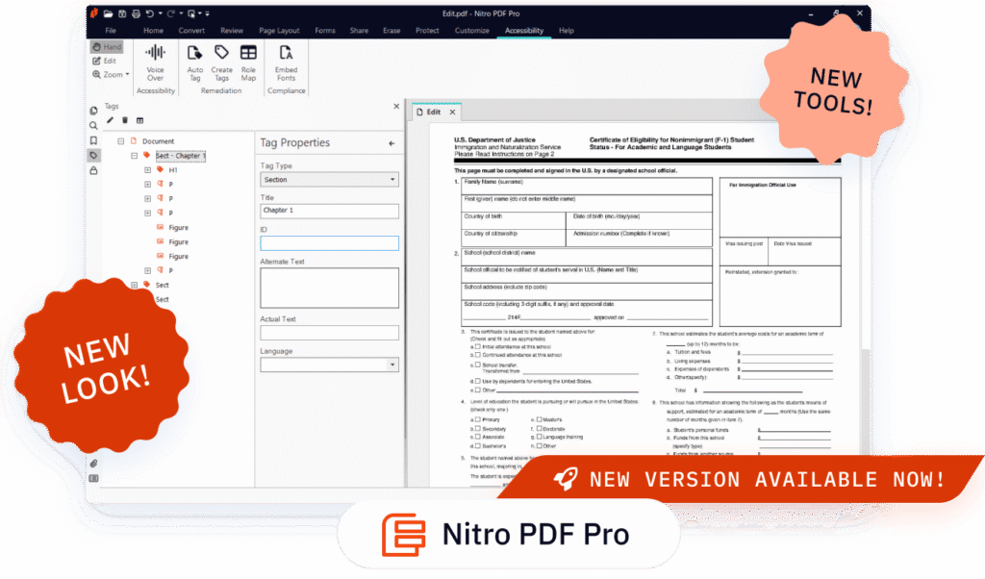The width and height of the screenshot is (985, 579).
Task: Print the document using the printer icon
Action: click(136, 13)
